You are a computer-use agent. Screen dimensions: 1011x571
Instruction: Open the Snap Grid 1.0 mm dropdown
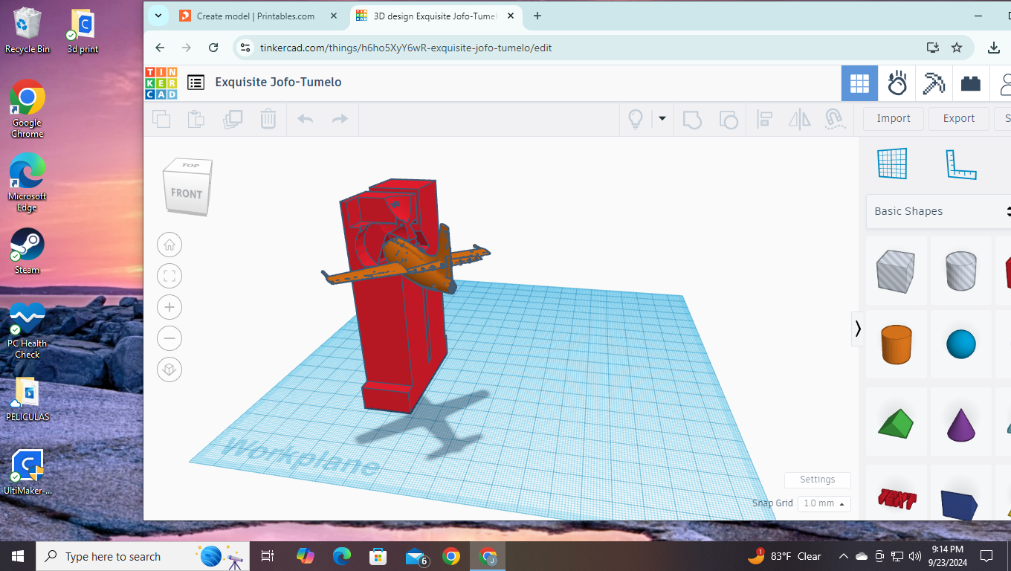(x=824, y=503)
